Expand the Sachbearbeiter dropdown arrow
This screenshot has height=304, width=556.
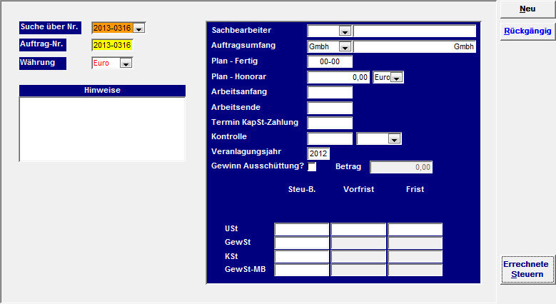[x=345, y=31]
